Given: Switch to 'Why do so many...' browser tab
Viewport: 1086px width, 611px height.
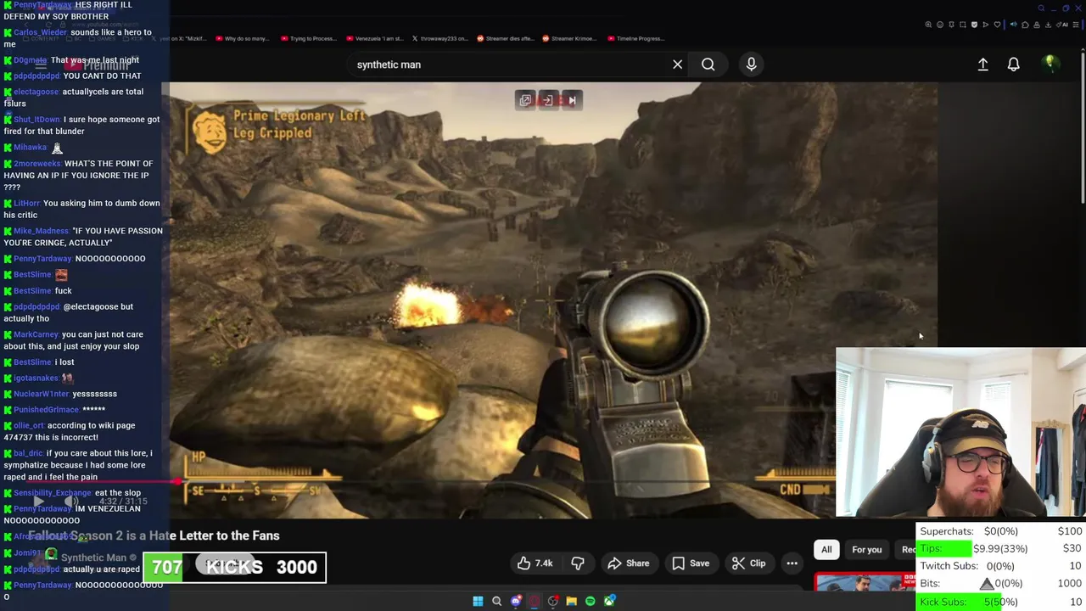Looking at the screenshot, I should tap(244, 38).
